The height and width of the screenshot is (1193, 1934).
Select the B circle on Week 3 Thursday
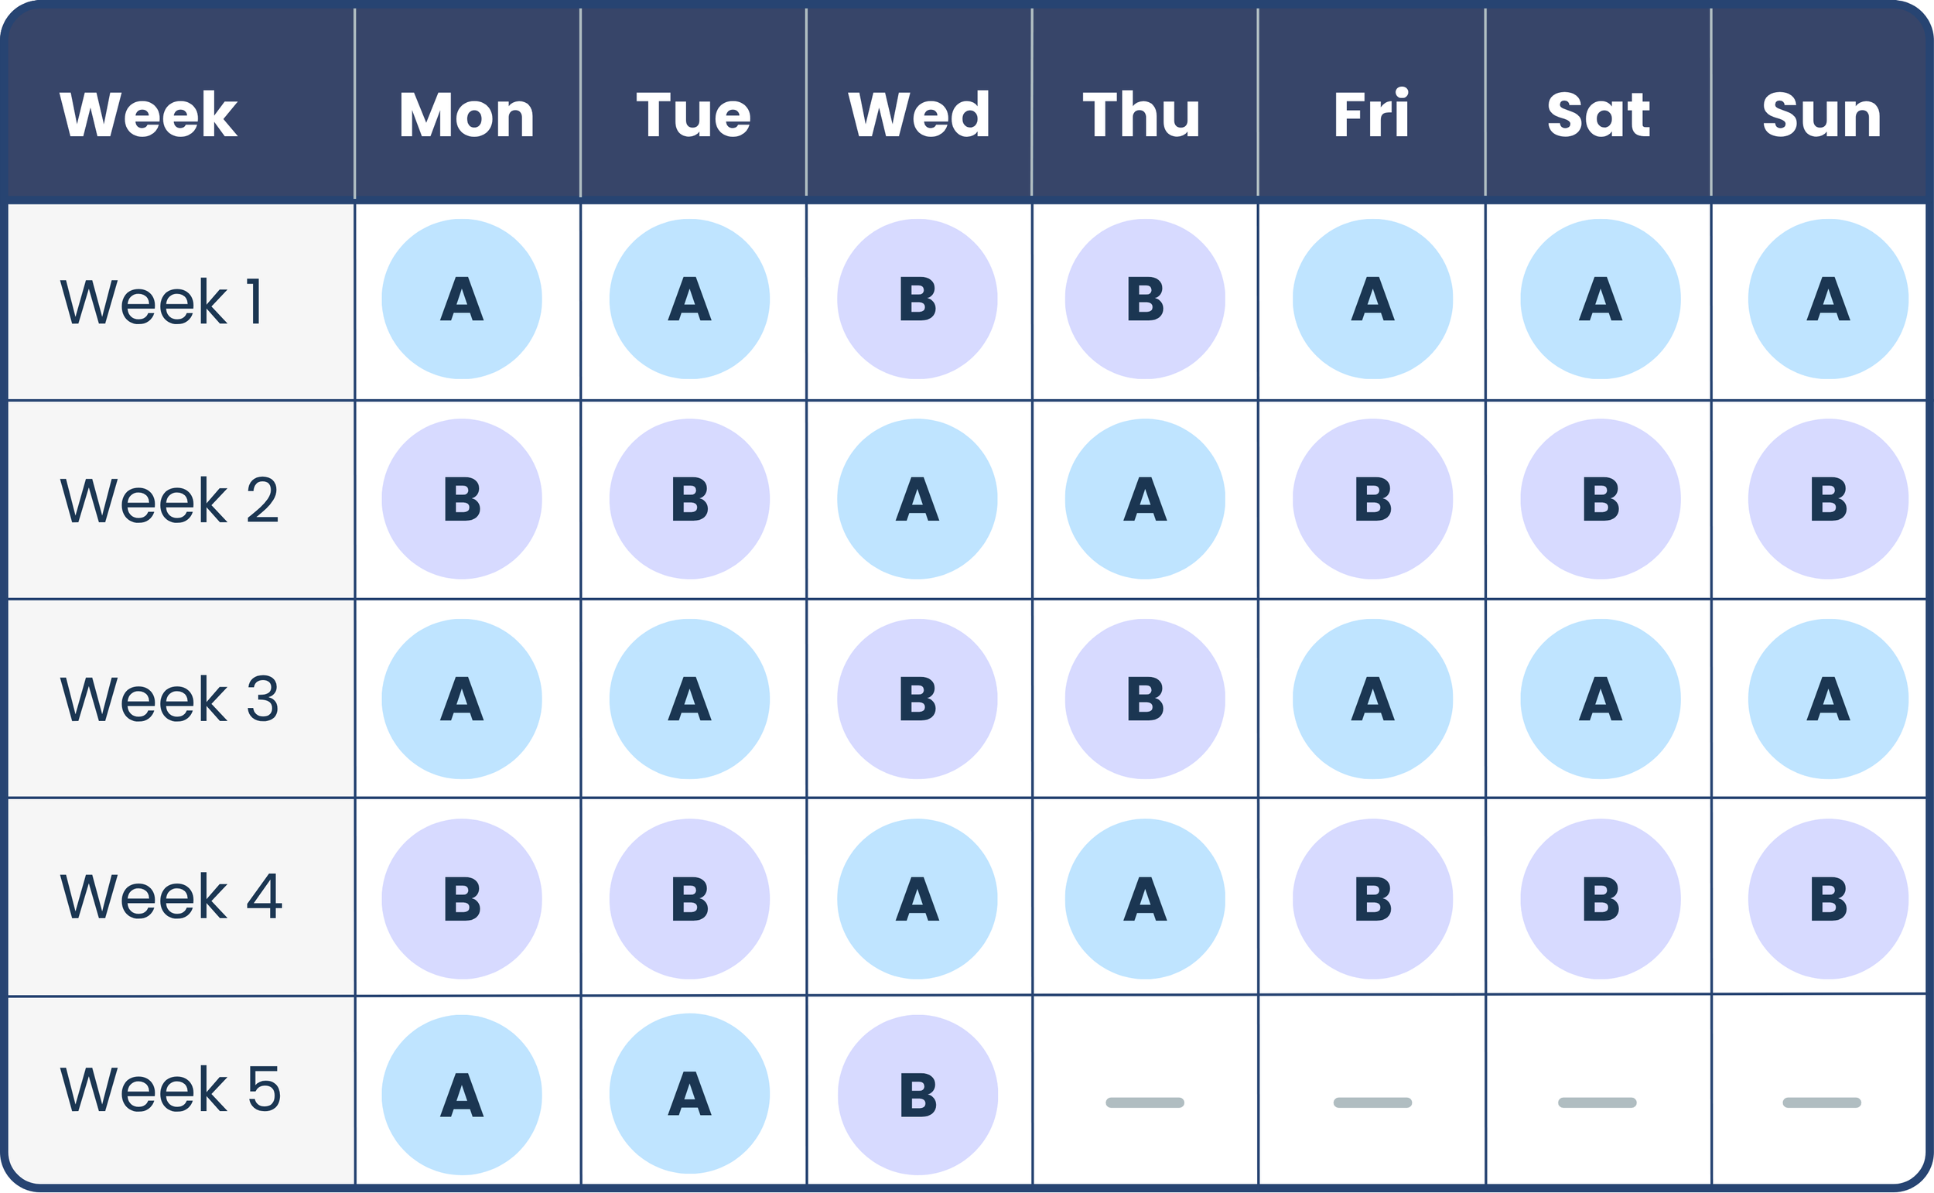(x=1144, y=699)
